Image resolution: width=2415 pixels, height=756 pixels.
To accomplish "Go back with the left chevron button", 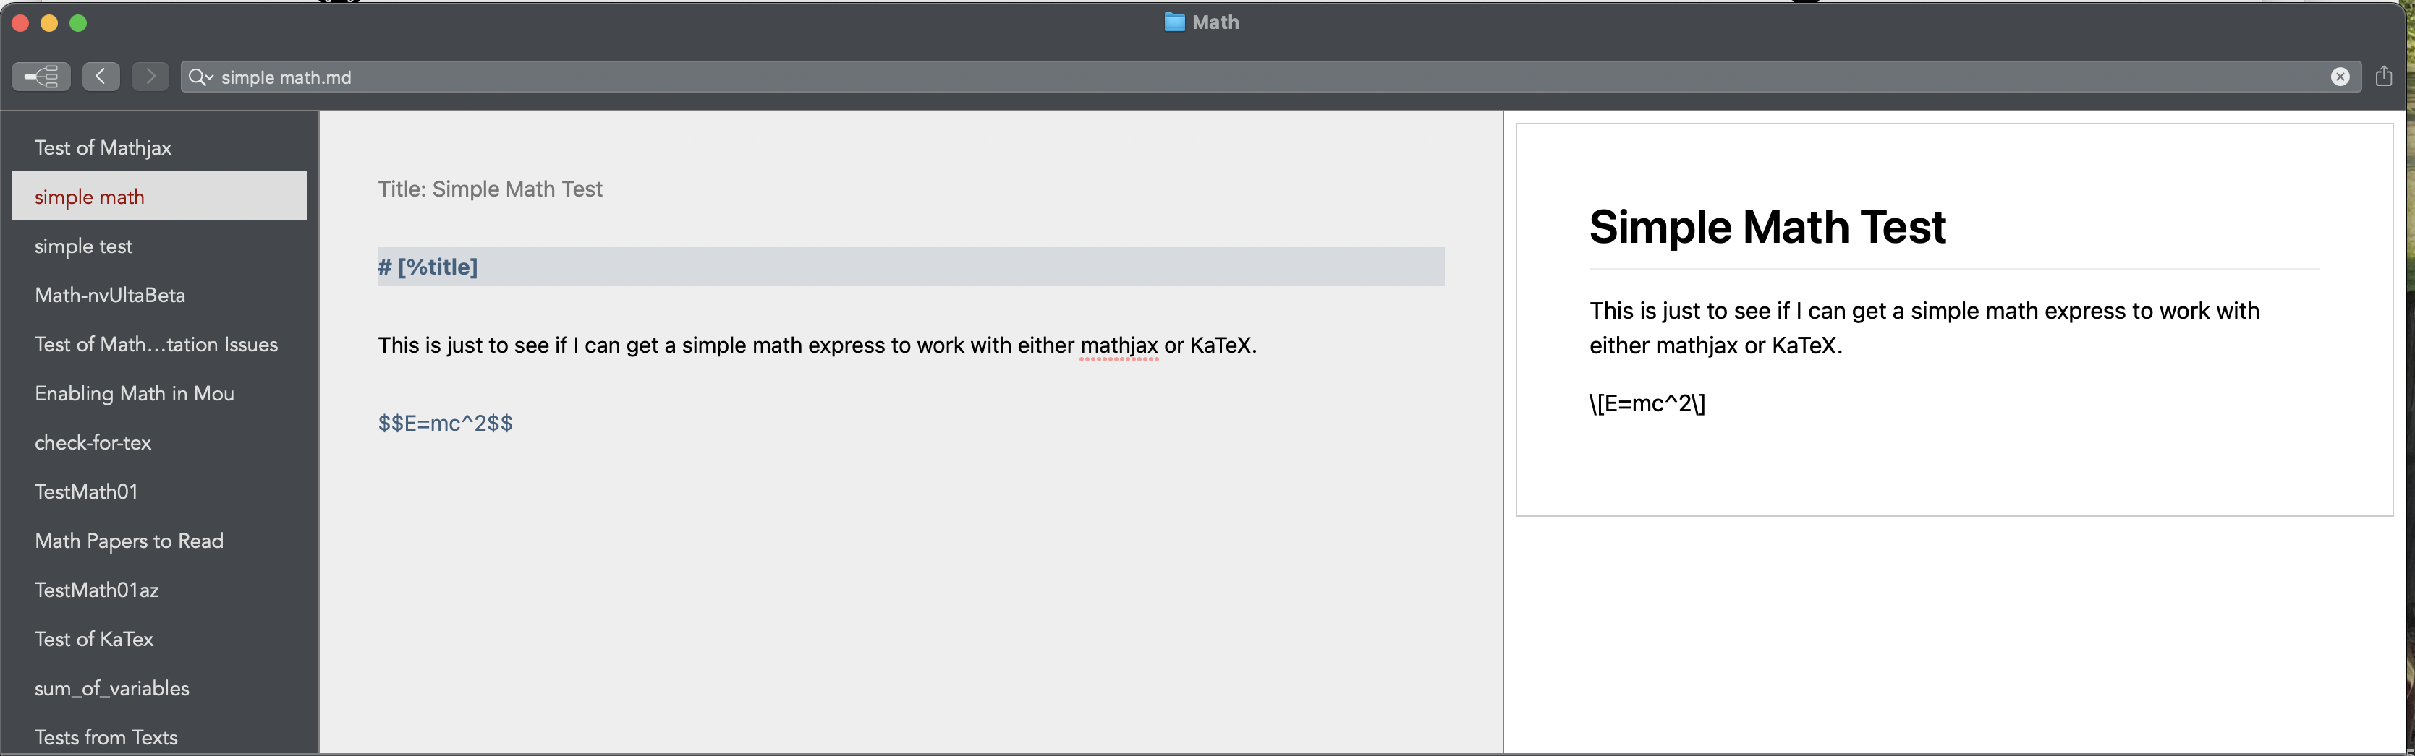I will pyautogui.click(x=101, y=76).
